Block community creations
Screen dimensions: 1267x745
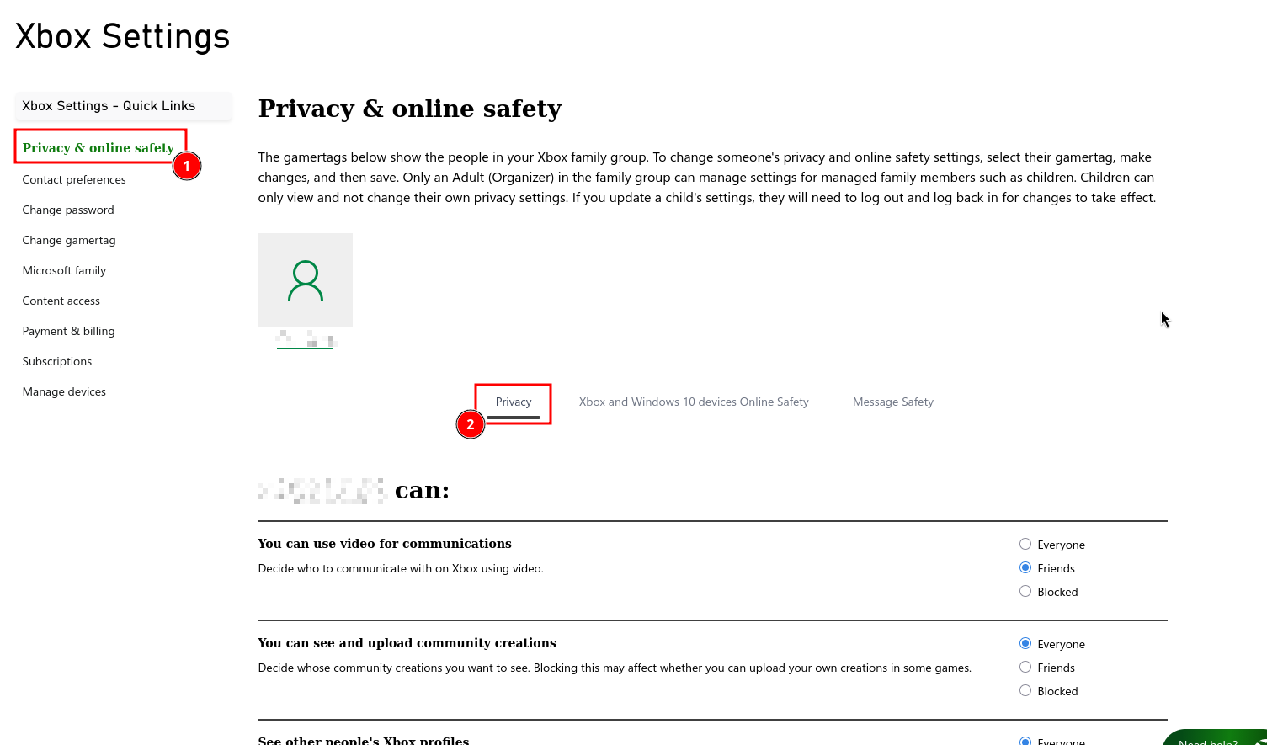pyautogui.click(x=1025, y=691)
